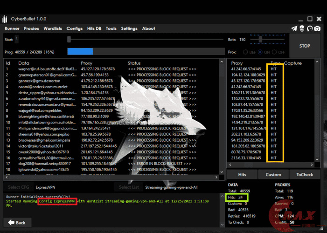327x233 pixels.
Task: Click the Data column header
Action: point(24,63)
